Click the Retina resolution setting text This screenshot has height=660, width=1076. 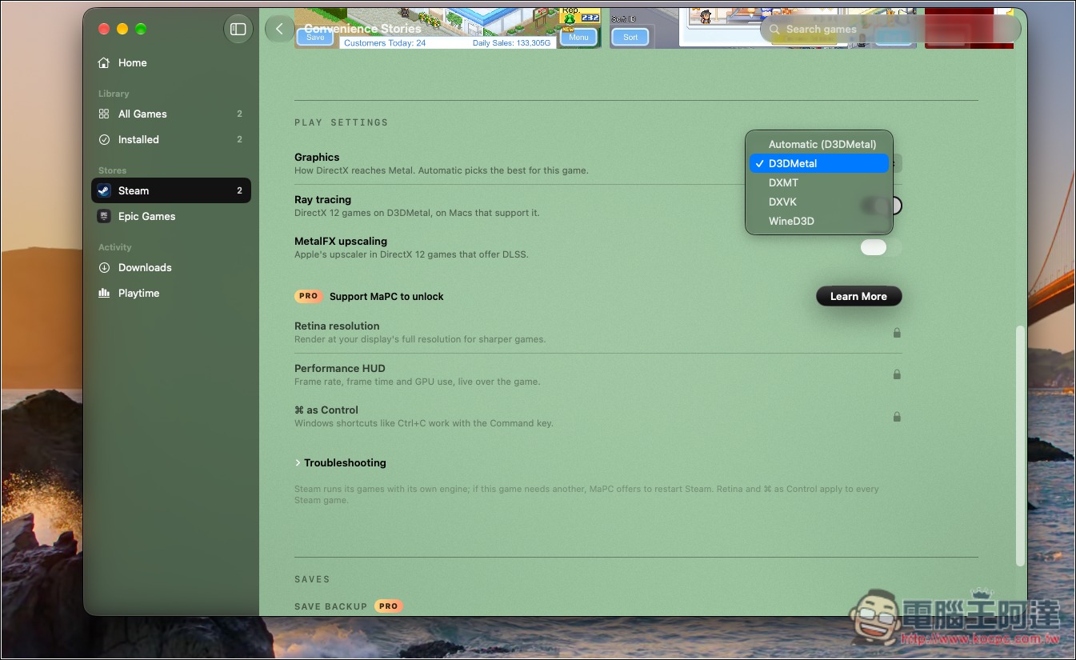tap(337, 326)
